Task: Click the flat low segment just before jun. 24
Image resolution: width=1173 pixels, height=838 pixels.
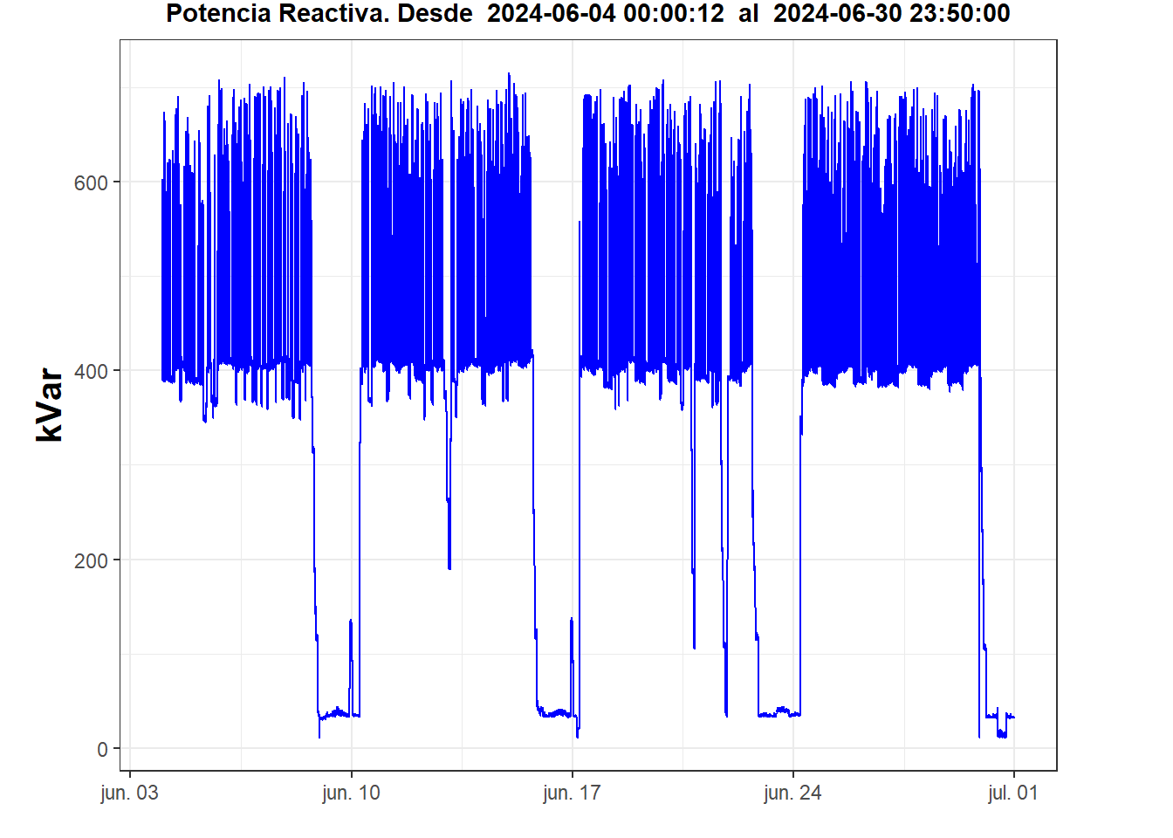Action: coord(779,713)
